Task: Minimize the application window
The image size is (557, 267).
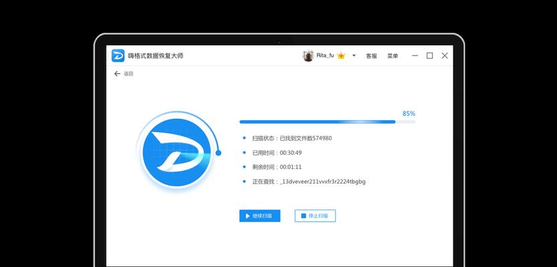Action: tap(415, 55)
